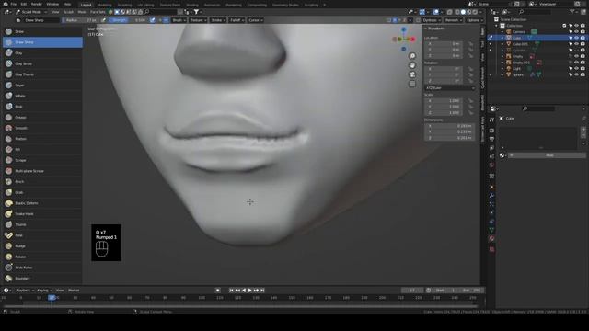Select the Scrape brush tool
This screenshot has height=331, width=589.
click(42, 160)
